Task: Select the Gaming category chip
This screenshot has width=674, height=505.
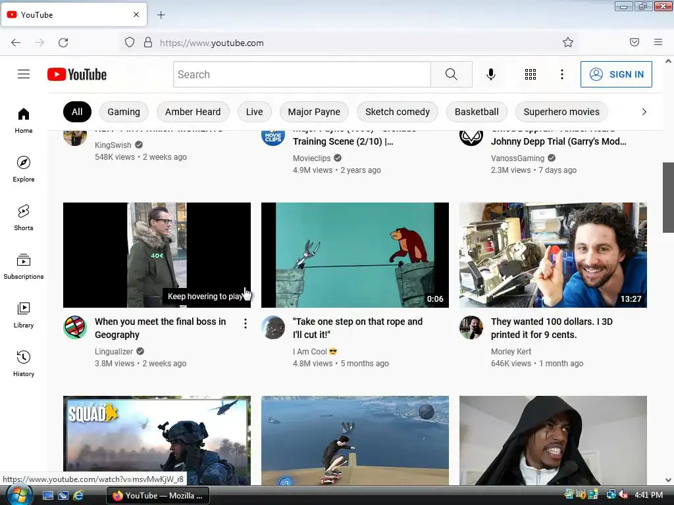Action: click(124, 112)
